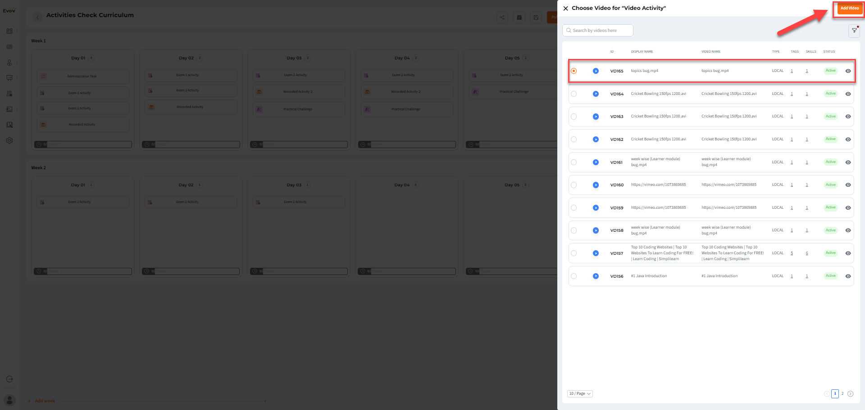Choose the VD157 coding websites video radio
This screenshot has height=410, width=865.
[x=574, y=253]
